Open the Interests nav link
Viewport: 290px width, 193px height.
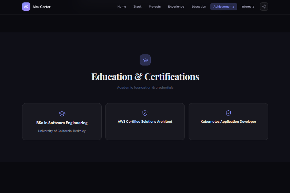click(248, 7)
